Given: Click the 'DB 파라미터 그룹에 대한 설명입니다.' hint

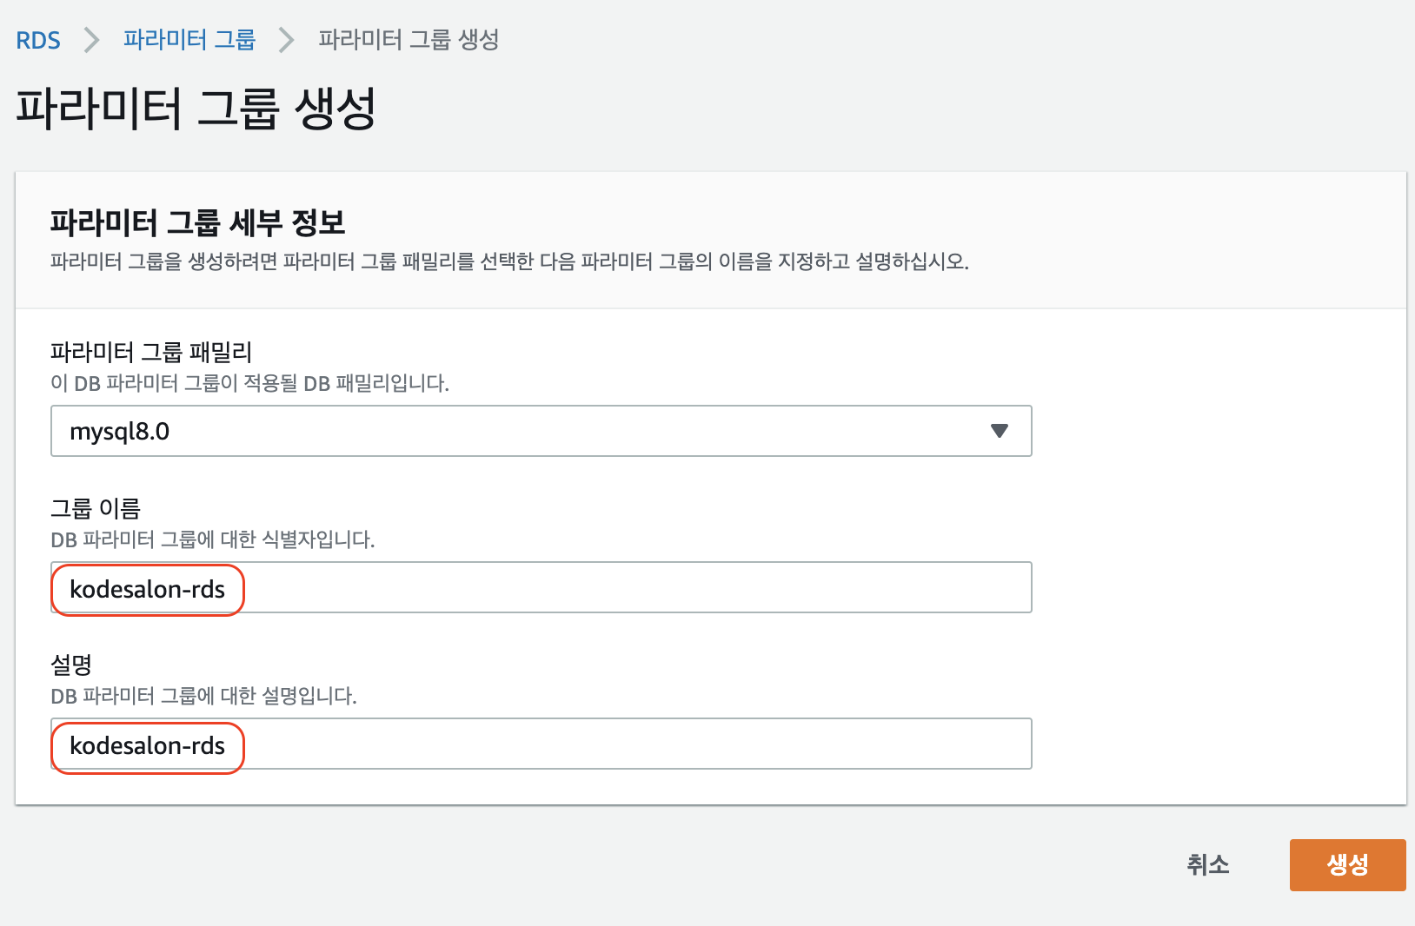Looking at the screenshot, I should point(204,696).
